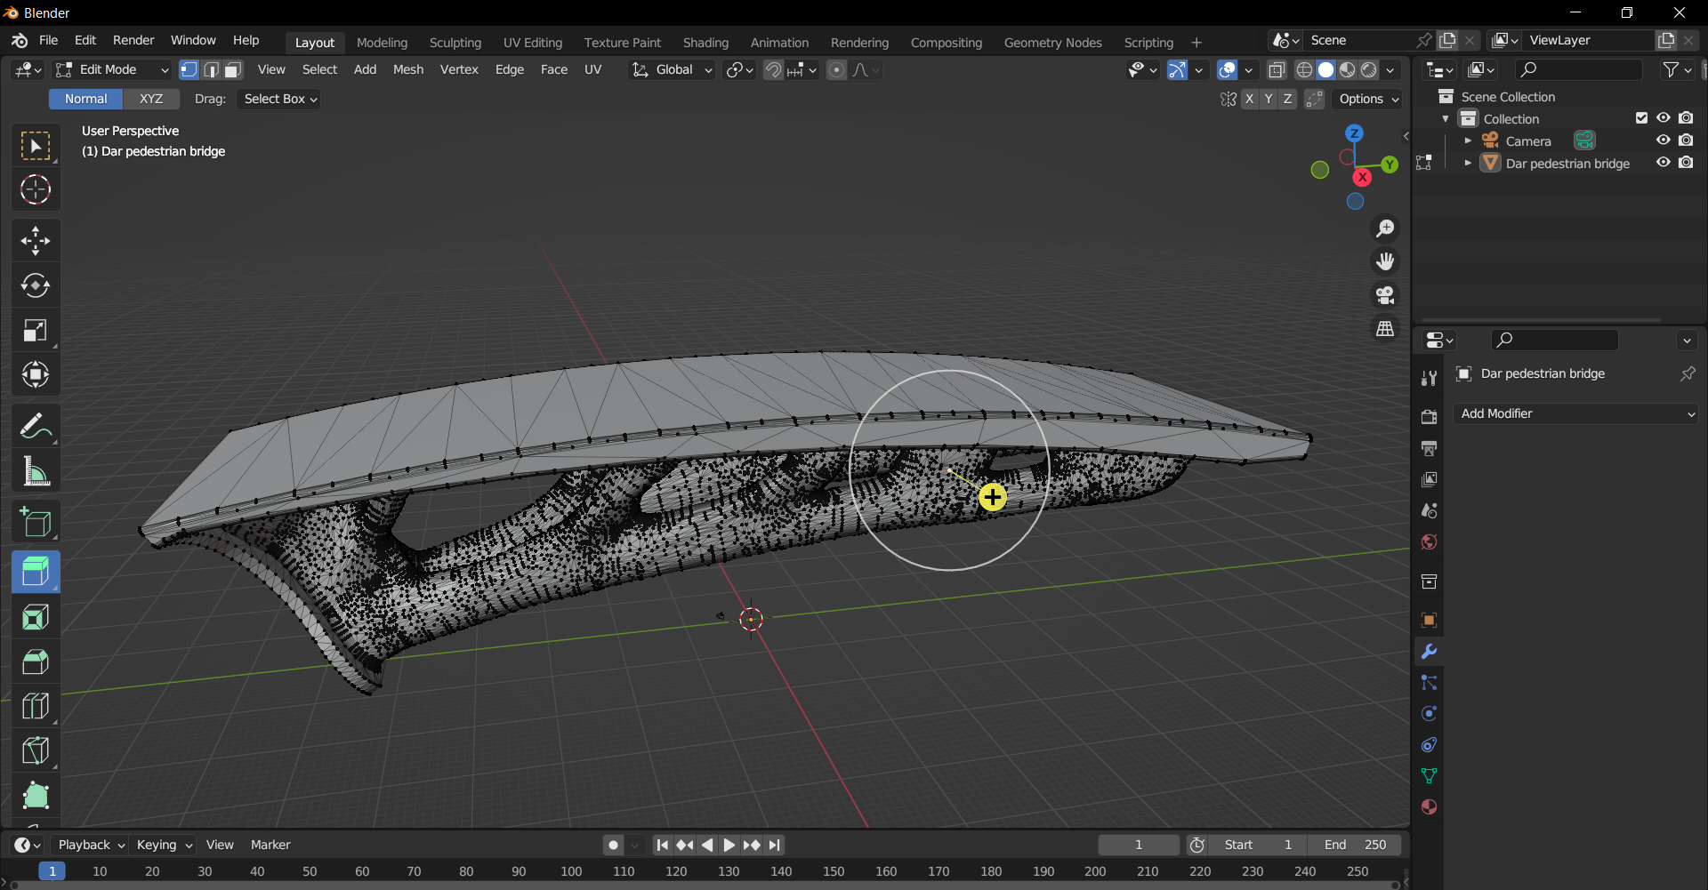Select the Measure ruler tool
1708x890 pixels.
click(x=36, y=472)
